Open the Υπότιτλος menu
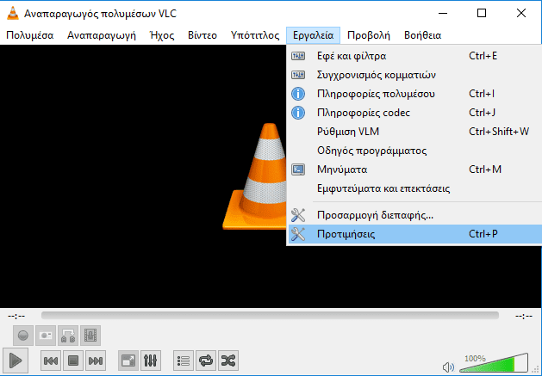Screen dimensions: 542x376 point(255,35)
